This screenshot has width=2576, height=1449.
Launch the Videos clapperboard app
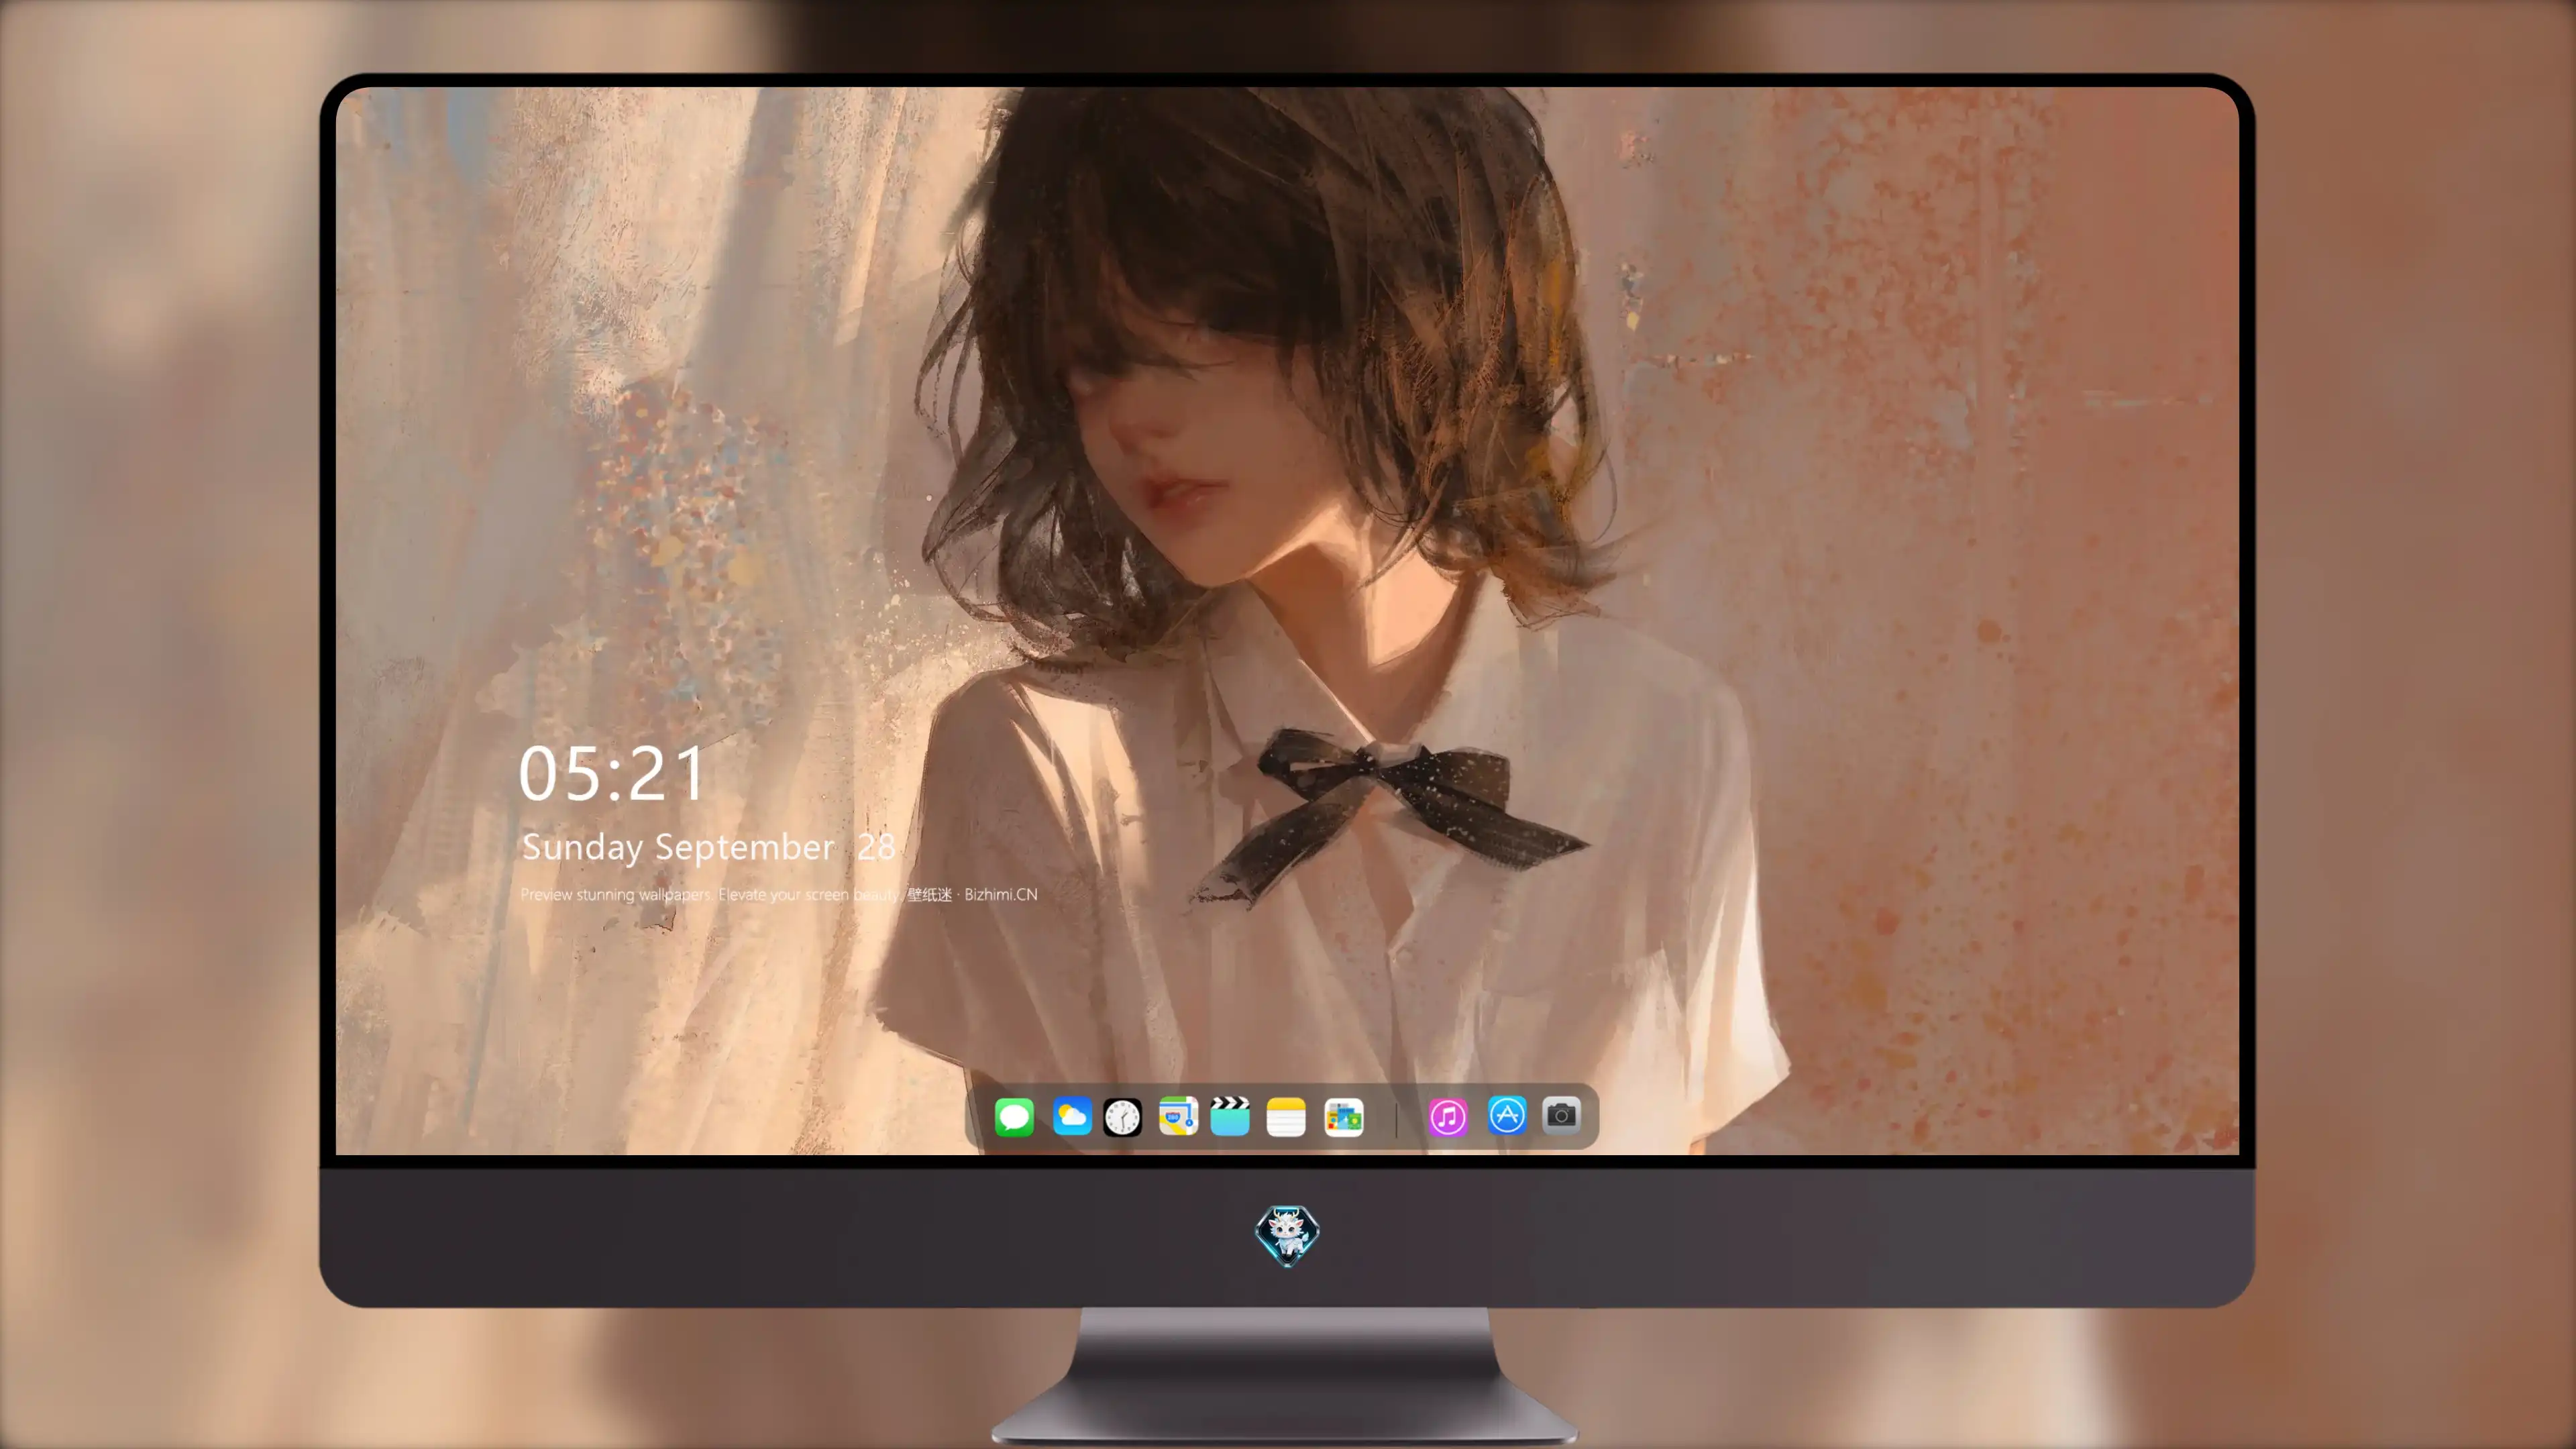pos(1230,1117)
